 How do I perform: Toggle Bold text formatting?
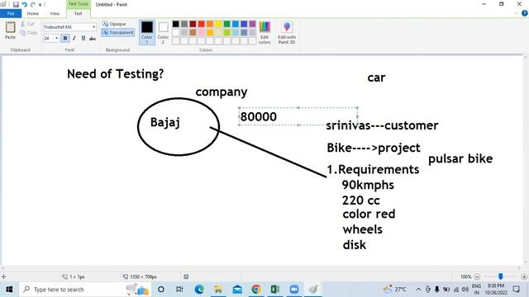click(65, 39)
